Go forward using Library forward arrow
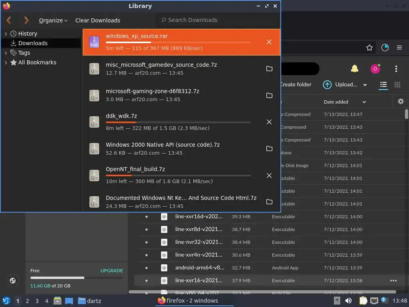The height and width of the screenshot is (307, 409). 26,20
